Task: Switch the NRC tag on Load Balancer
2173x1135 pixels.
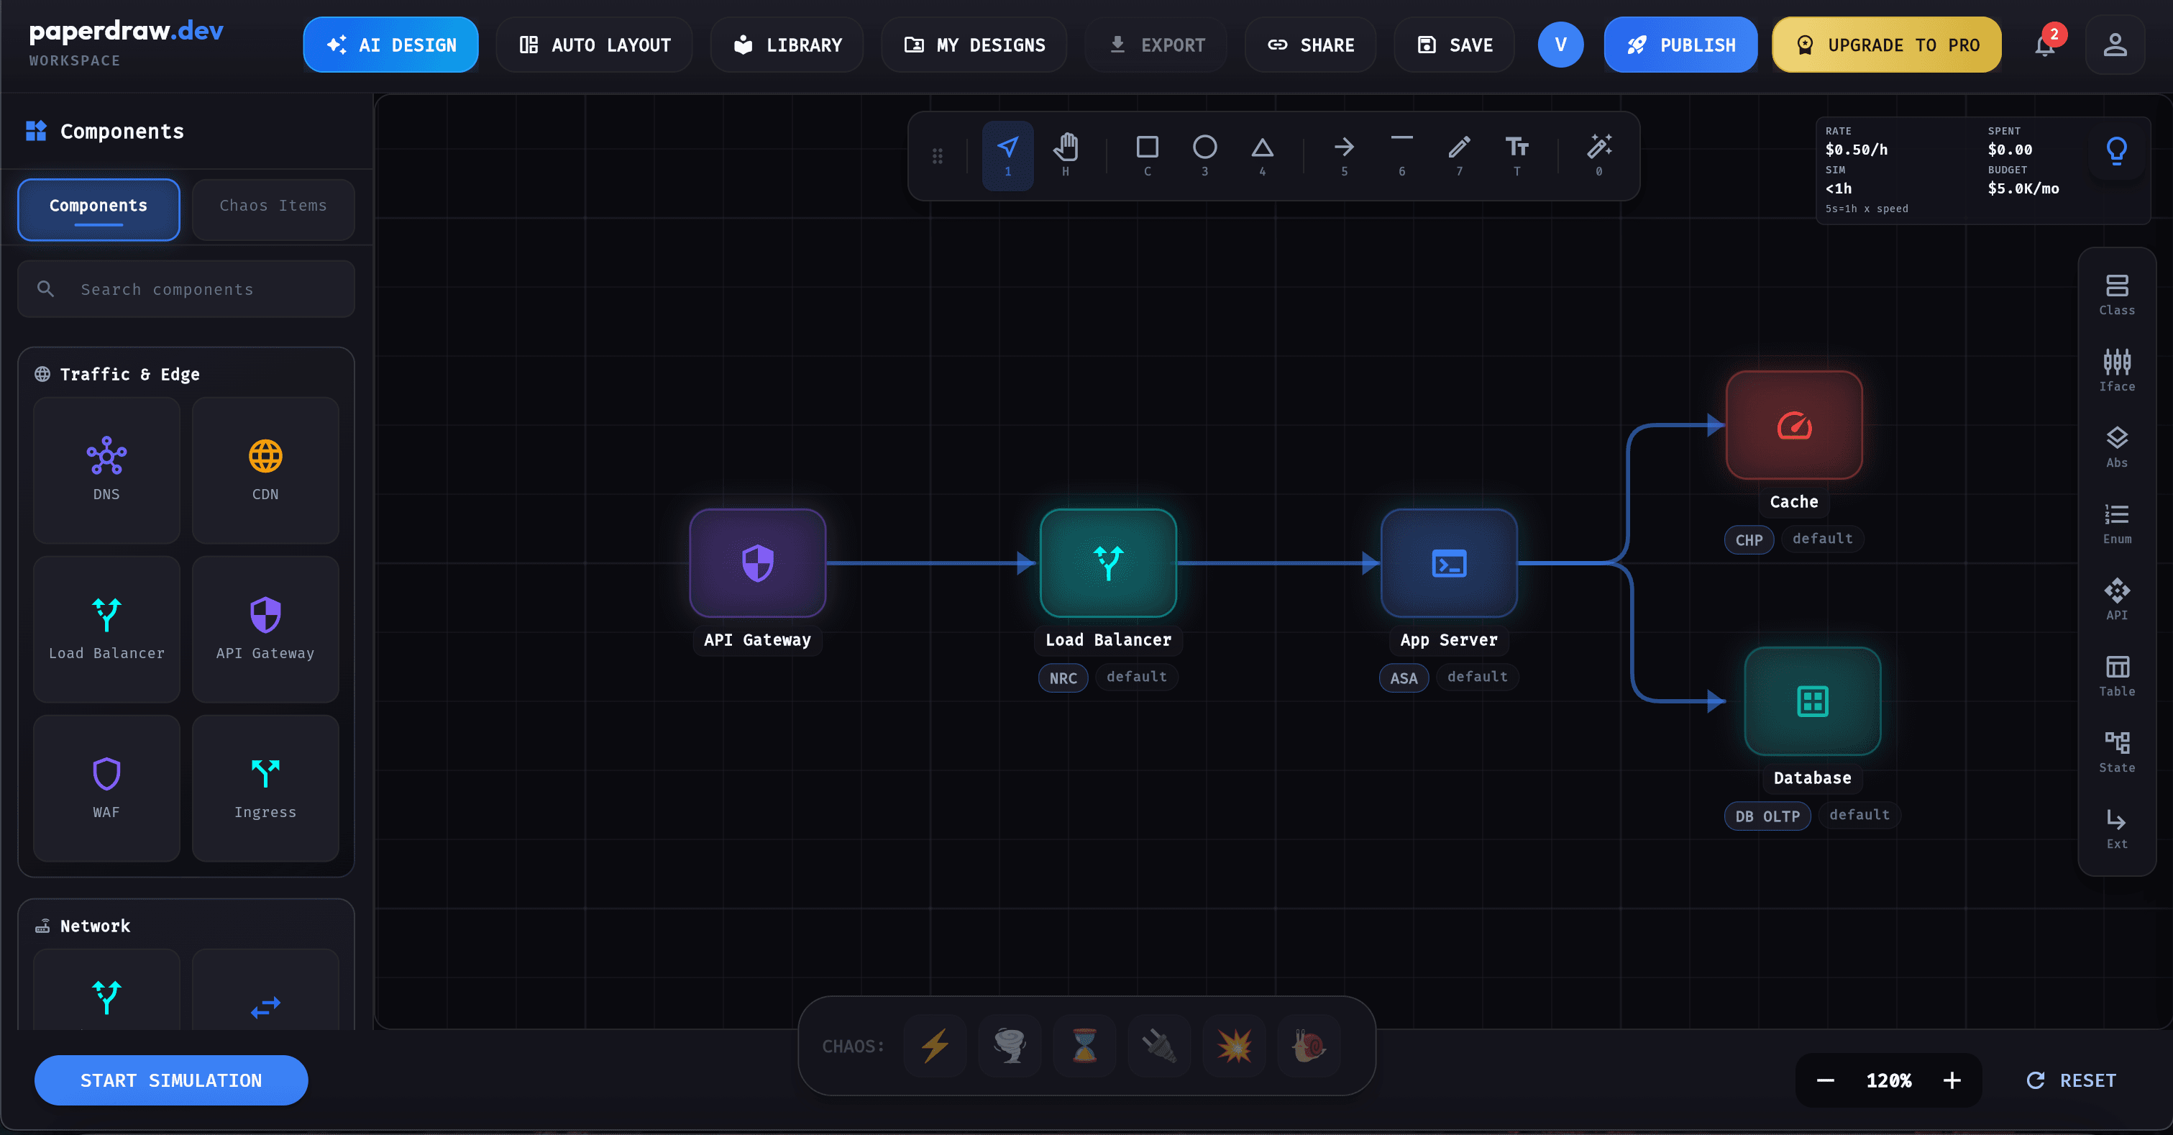Action: click(x=1062, y=678)
